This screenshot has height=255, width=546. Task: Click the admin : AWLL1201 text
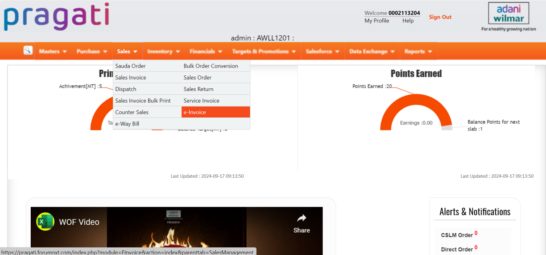[x=262, y=38]
